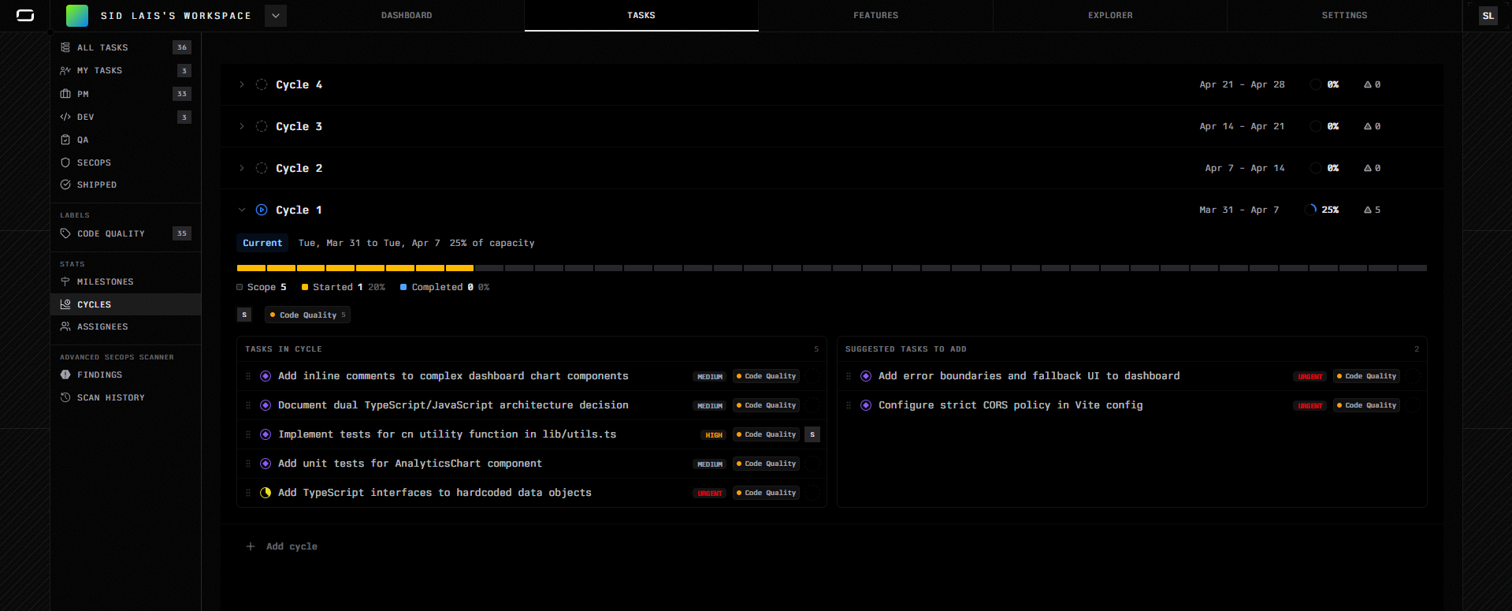Viewport: 1512px width, 611px height.
Task: Toggle status of 'Configure strict CORS policy' task
Action: 866,405
